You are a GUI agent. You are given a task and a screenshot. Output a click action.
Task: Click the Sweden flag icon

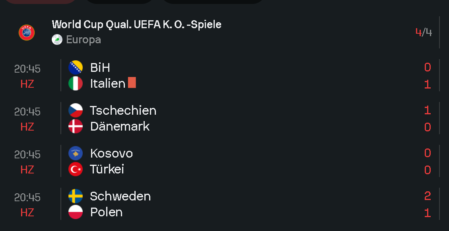point(76,196)
